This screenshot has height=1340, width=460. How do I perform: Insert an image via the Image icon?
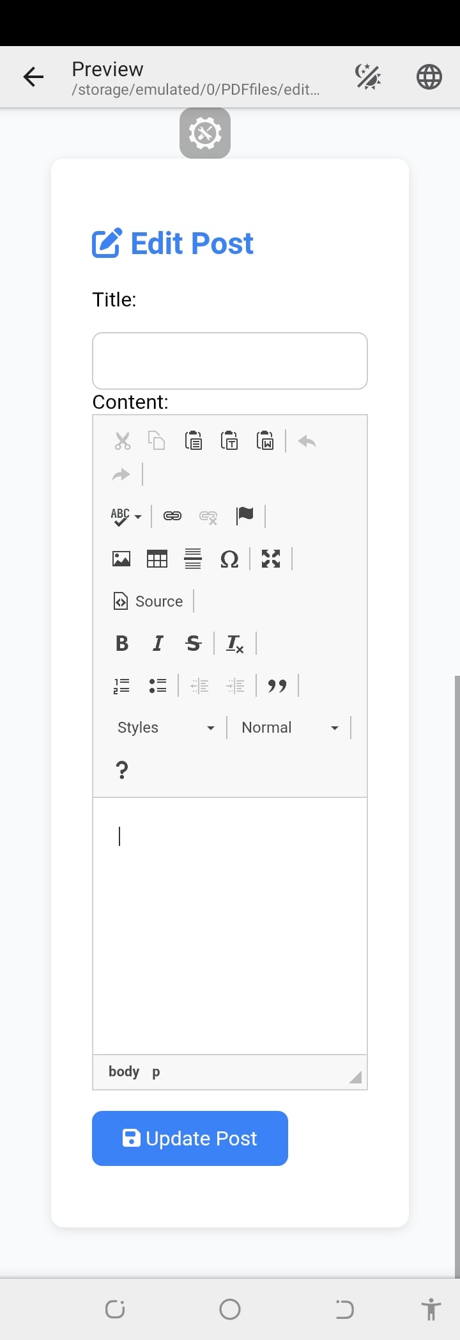point(121,559)
